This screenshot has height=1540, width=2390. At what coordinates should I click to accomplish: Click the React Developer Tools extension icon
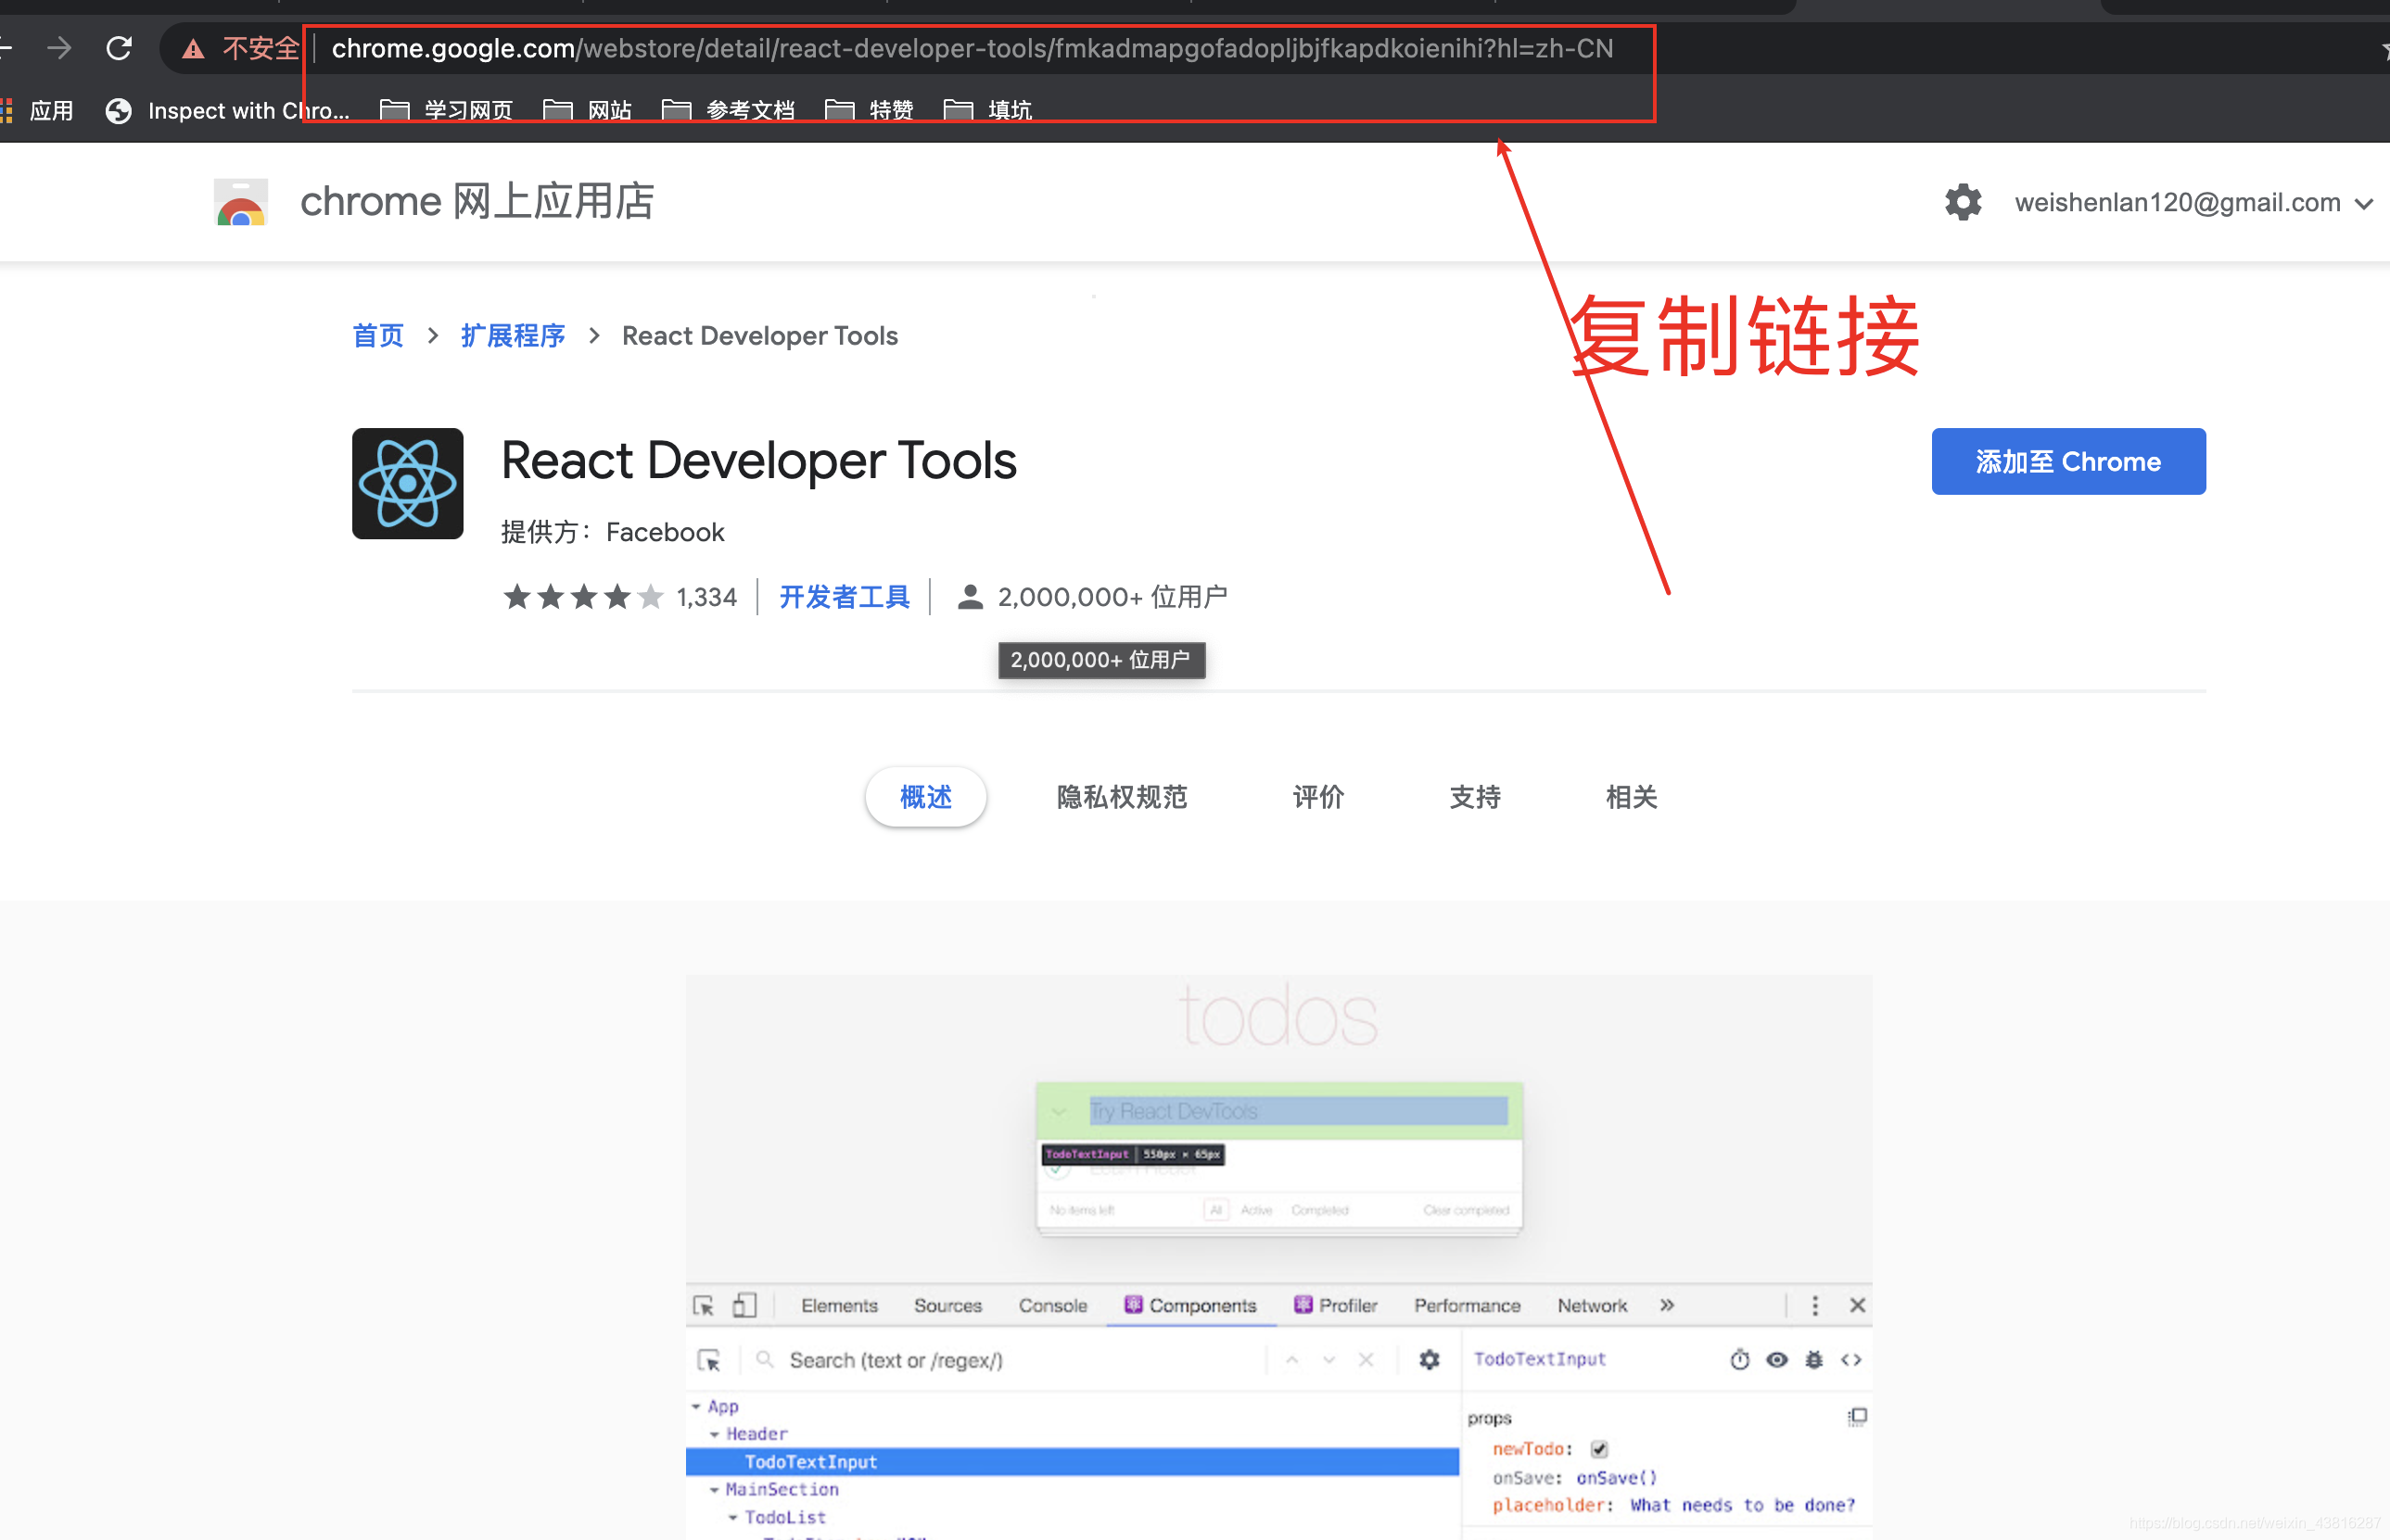pyautogui.click(x=407, y=484)
